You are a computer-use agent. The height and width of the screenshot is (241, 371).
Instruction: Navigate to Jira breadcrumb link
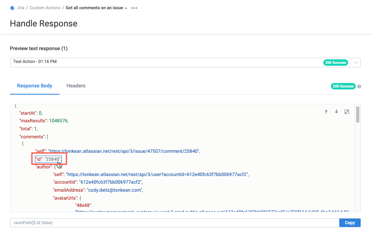20,8
